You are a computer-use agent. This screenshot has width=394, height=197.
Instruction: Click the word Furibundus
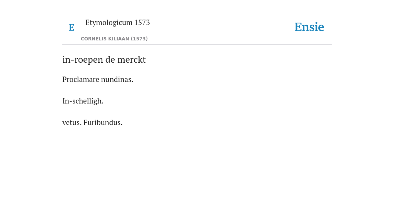103,123
